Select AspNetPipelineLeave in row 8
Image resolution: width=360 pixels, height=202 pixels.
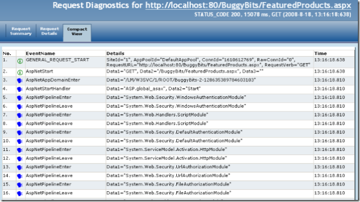(49, 123)
